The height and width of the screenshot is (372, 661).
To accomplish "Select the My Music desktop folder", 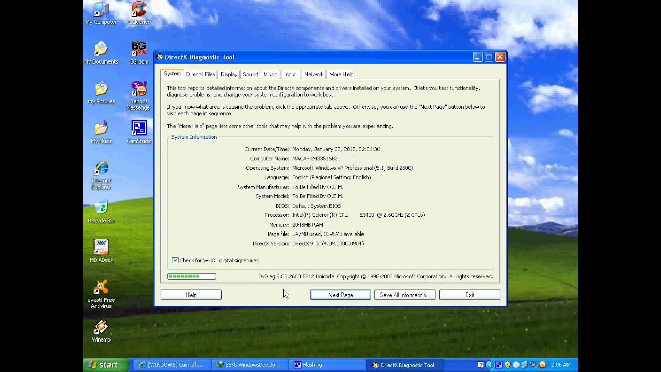I will click(101, 132).
